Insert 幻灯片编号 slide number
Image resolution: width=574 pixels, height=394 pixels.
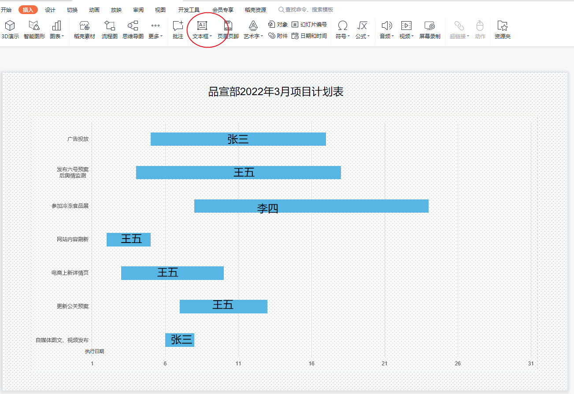click(309, 25)
